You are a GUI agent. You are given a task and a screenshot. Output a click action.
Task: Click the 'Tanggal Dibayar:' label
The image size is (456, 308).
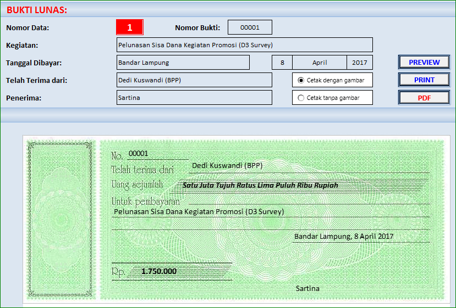tap(34, 63)
